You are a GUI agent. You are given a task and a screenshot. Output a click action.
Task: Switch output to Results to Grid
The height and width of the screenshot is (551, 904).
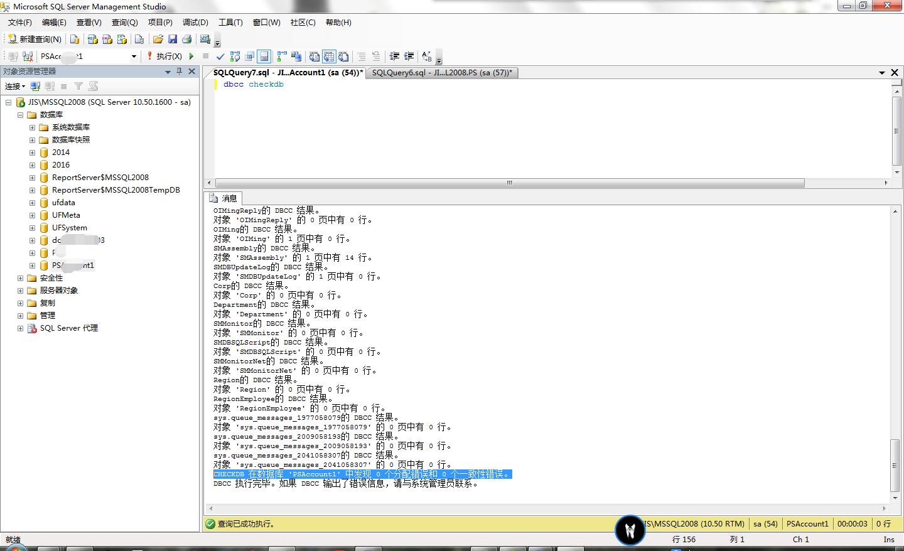329,56
